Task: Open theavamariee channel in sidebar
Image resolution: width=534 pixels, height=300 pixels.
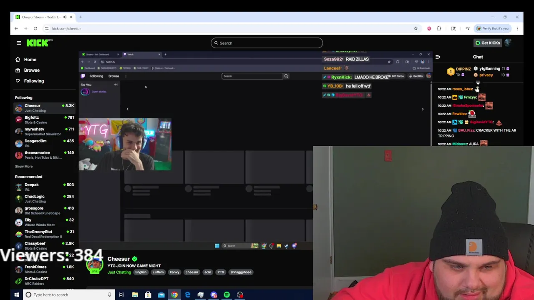Action: pyautogui.click(x=44, y=155)
